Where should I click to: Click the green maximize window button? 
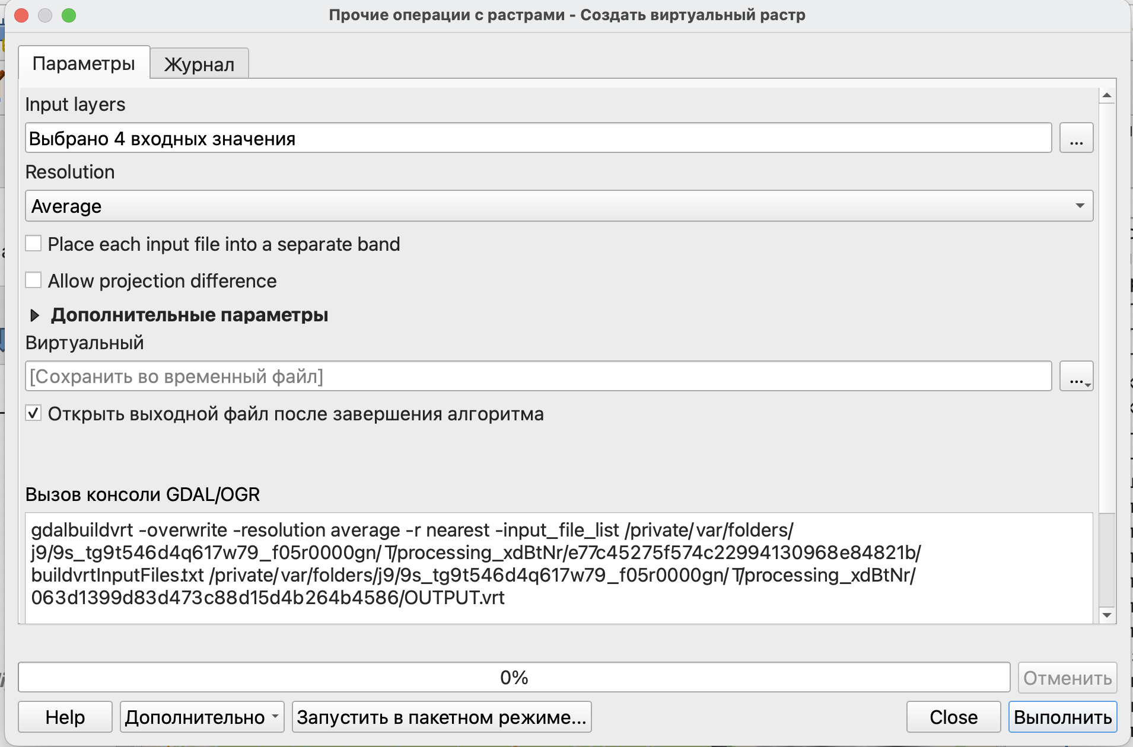pyautogui.click(x=69, y=15)
